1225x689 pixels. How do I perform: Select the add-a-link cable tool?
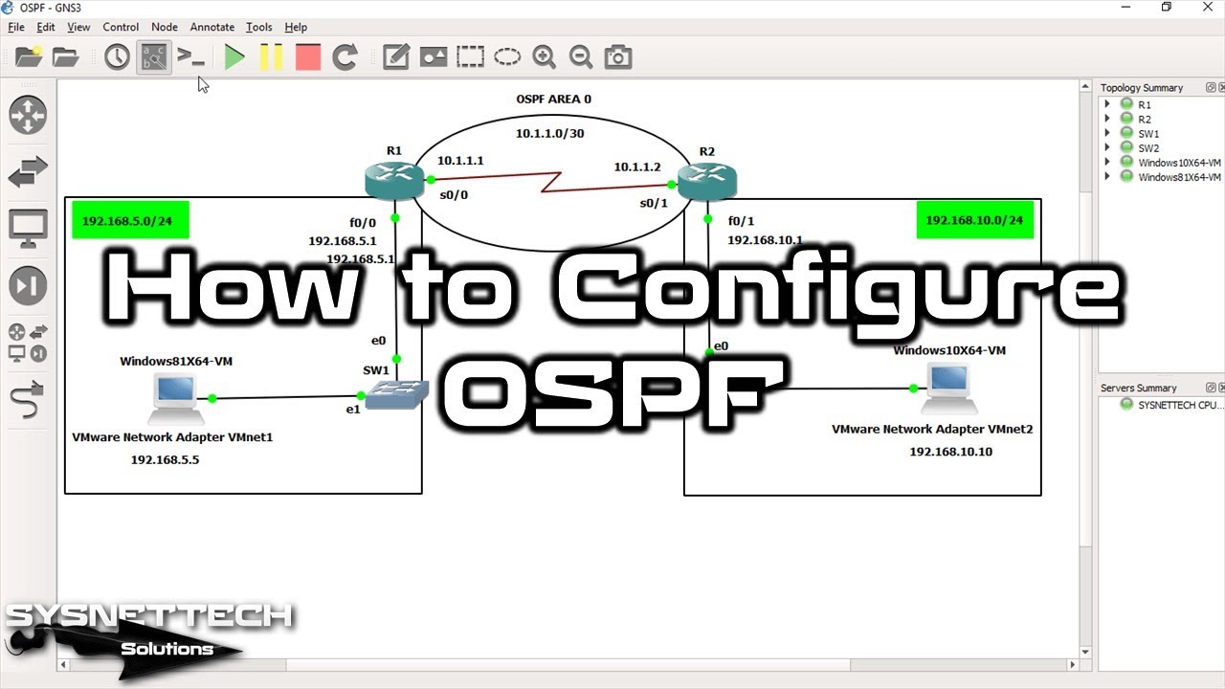28,400
